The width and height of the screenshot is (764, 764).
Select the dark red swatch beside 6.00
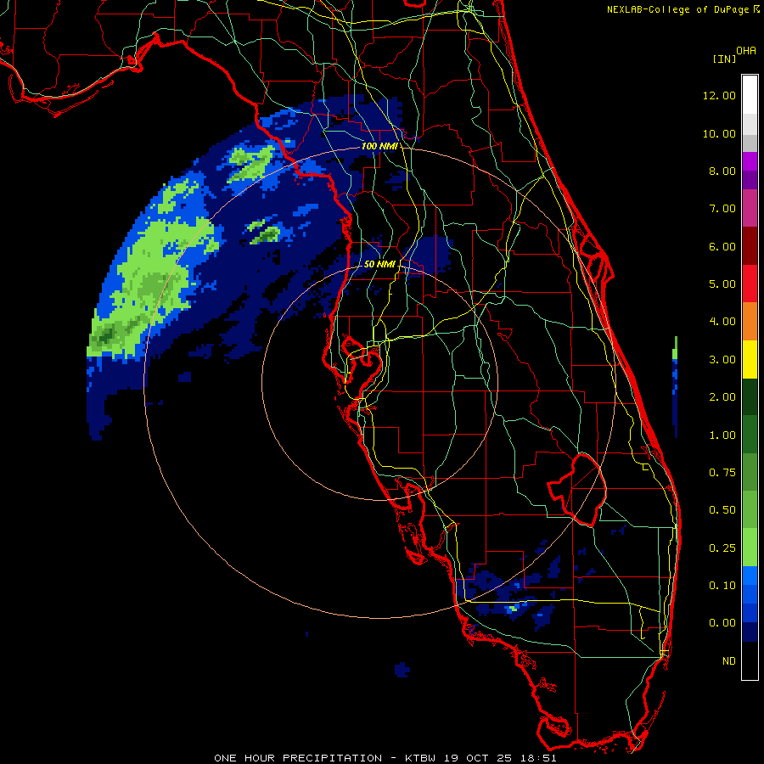pos(750,246)
